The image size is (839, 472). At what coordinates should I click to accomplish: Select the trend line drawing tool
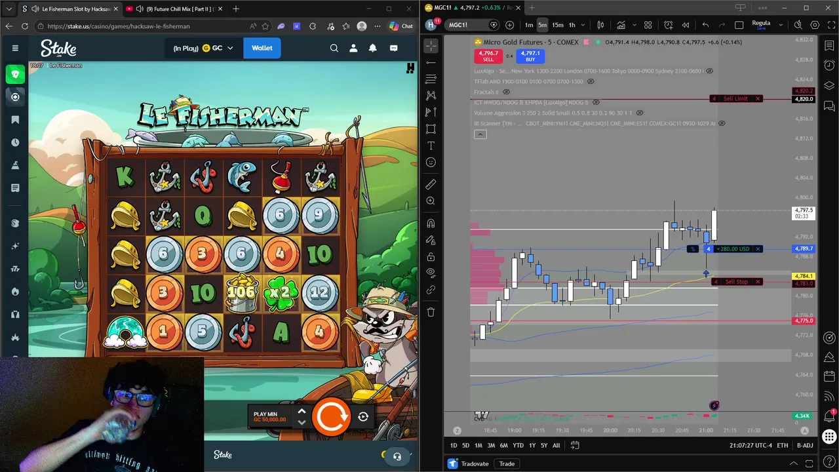coord(431,62)
